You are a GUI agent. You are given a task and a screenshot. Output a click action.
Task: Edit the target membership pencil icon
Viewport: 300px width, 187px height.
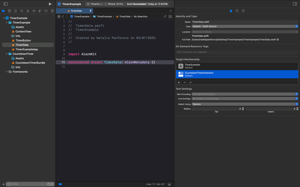point(190,82)
